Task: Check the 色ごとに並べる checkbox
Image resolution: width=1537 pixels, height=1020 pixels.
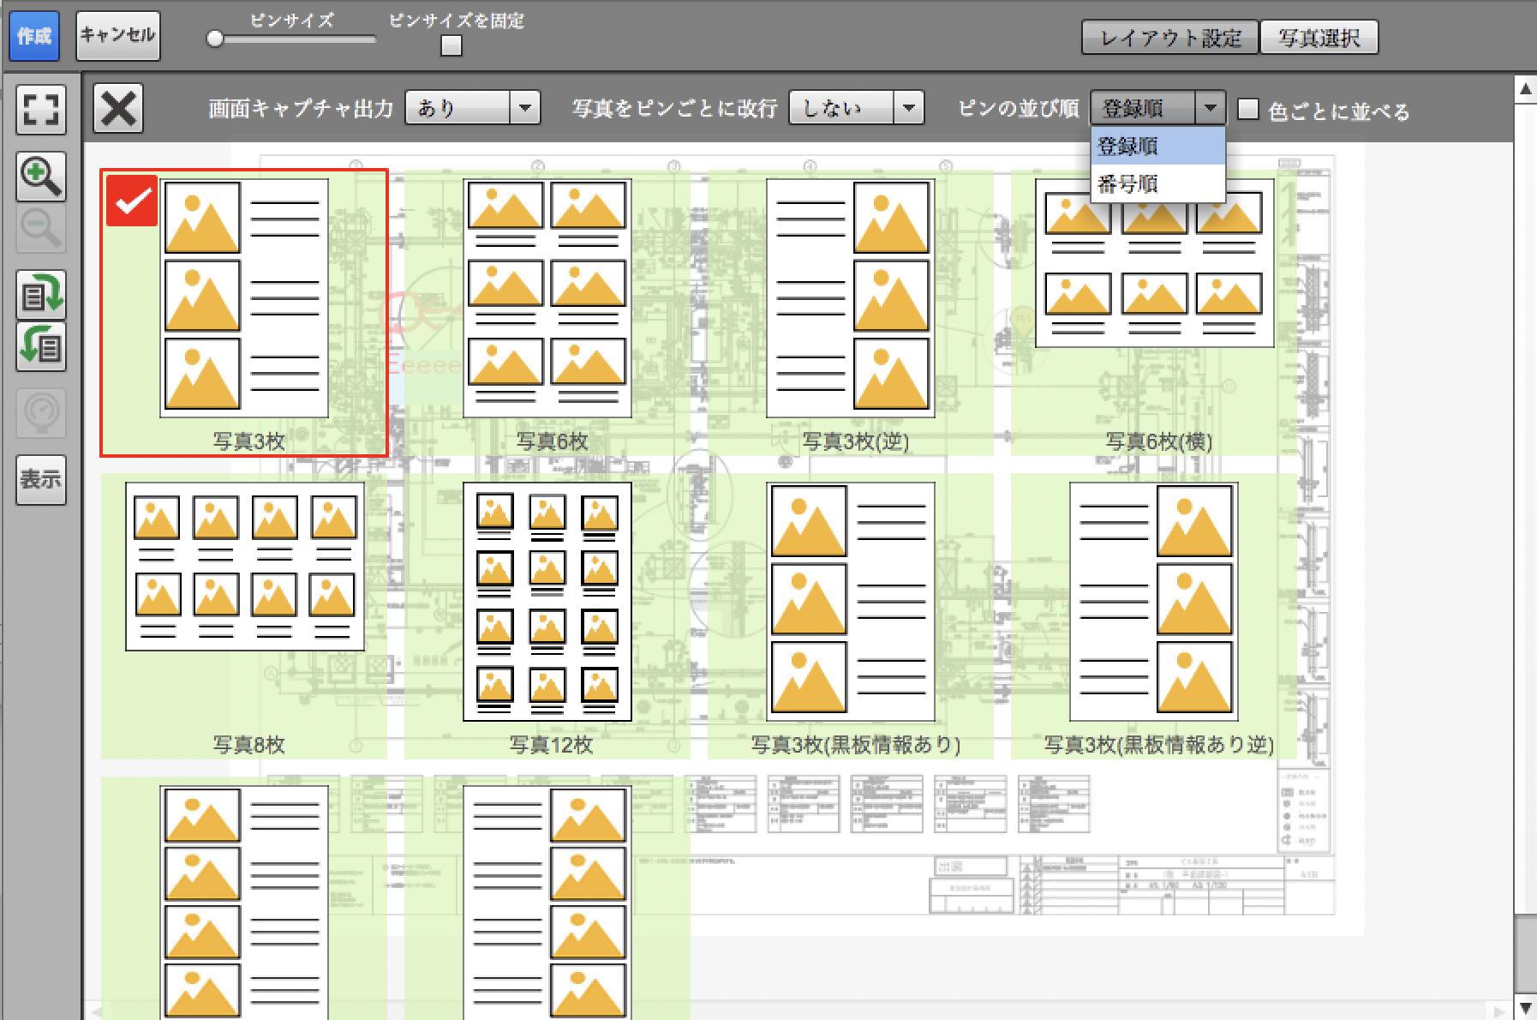Action: pos(1248,110)
